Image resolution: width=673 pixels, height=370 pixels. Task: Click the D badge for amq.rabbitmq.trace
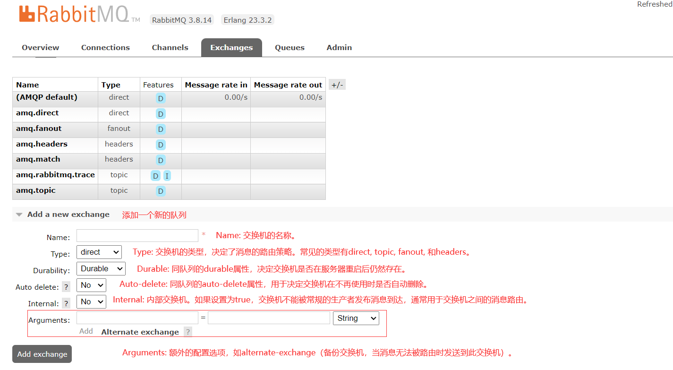[x=155, y=176]
